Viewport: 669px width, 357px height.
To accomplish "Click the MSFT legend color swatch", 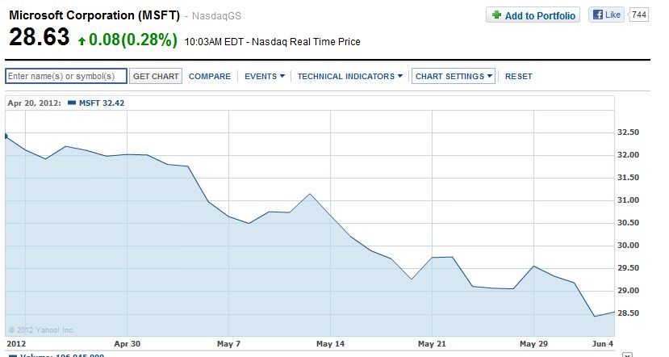I will [x=72, y=103].
